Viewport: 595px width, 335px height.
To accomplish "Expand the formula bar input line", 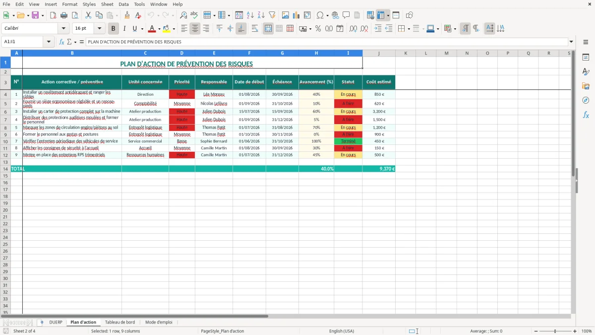I will [571, 42].
